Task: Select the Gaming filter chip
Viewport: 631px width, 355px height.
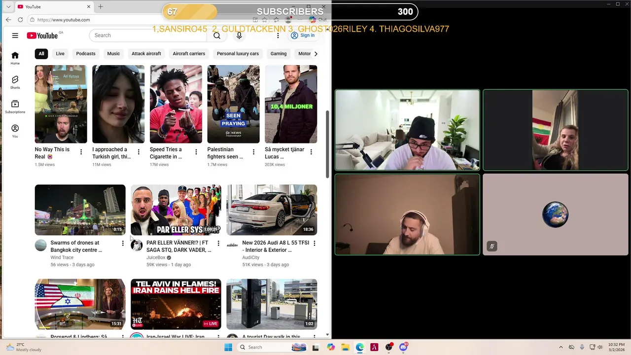Action: coord(279,54)
